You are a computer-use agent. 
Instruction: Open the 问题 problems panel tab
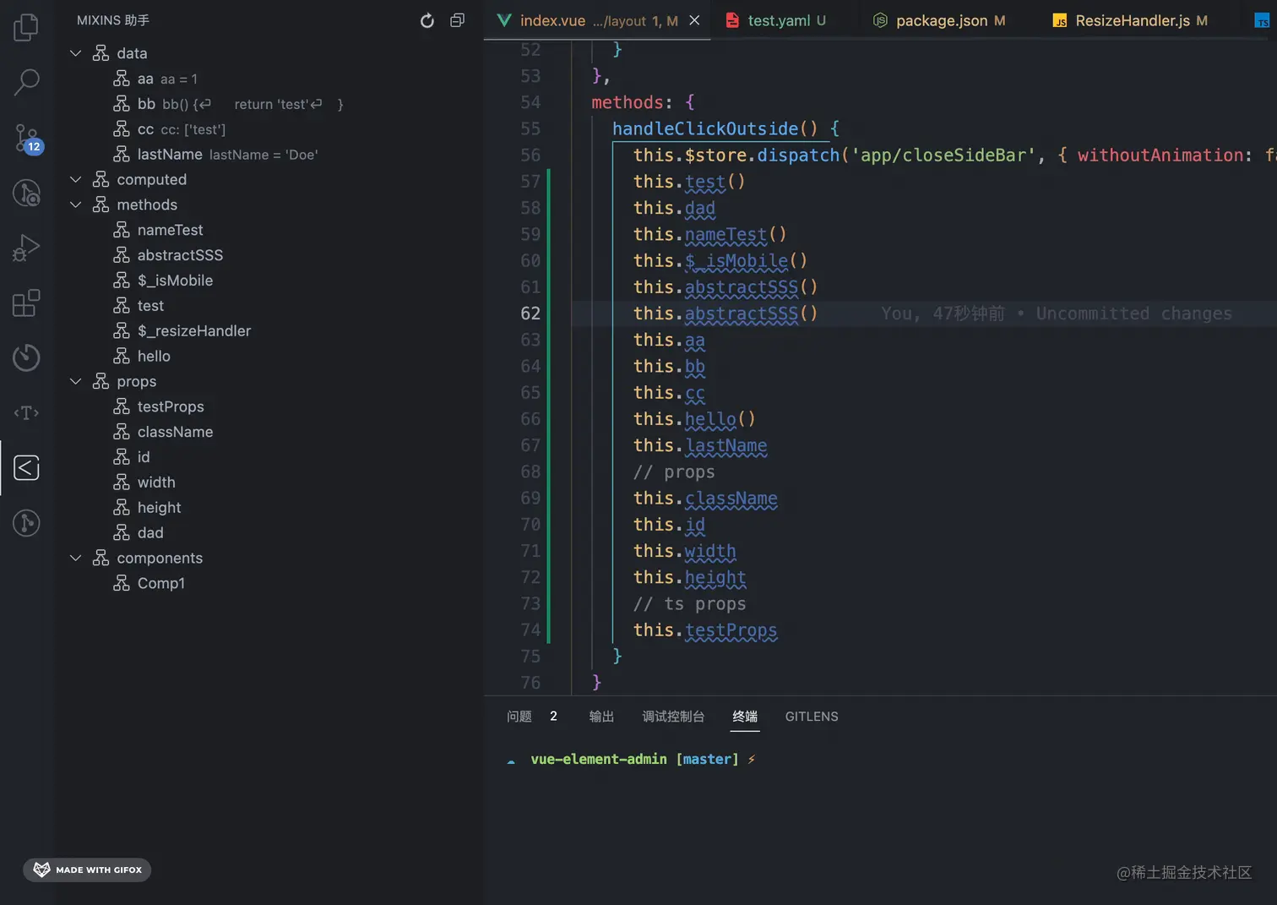519,717
